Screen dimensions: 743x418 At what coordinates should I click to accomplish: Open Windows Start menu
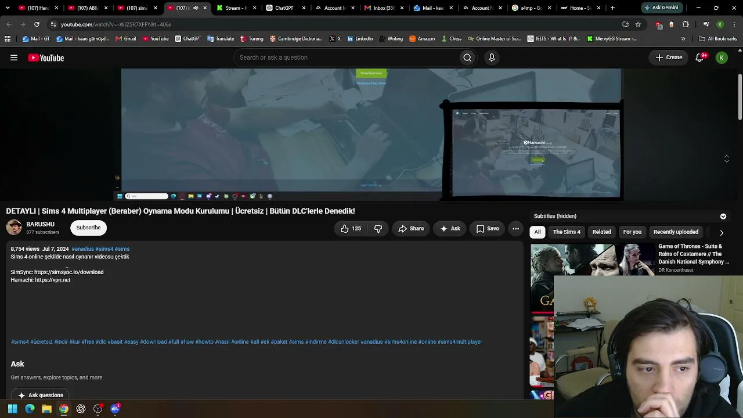(x=12, y=409)
